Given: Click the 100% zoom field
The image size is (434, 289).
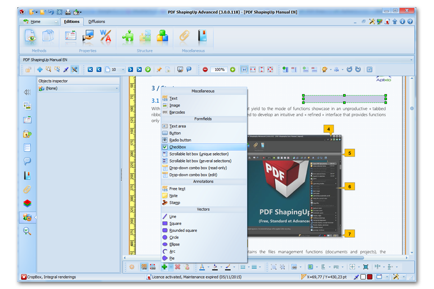Looking at the screenshot, I should pyautogui.click(x=219, y=70).
